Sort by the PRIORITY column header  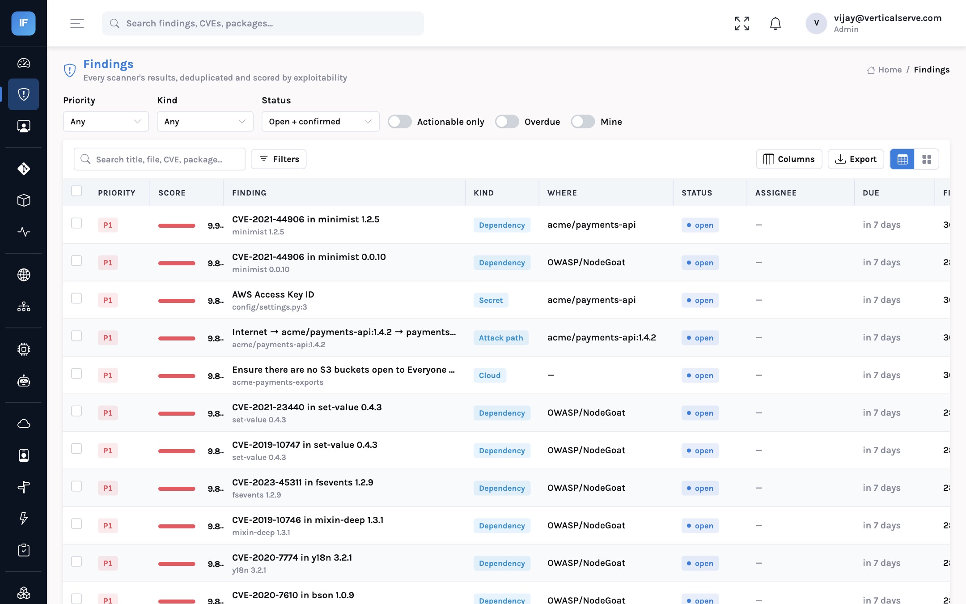(x=117, y=193)
